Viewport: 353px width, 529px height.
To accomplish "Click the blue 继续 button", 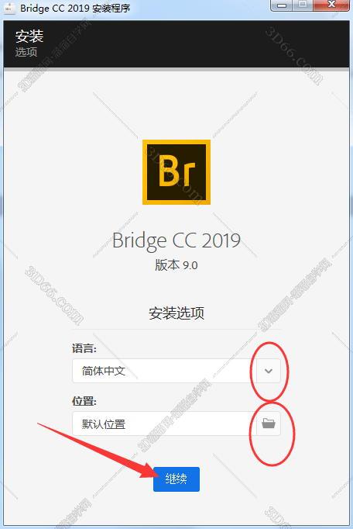I will 176,479.
